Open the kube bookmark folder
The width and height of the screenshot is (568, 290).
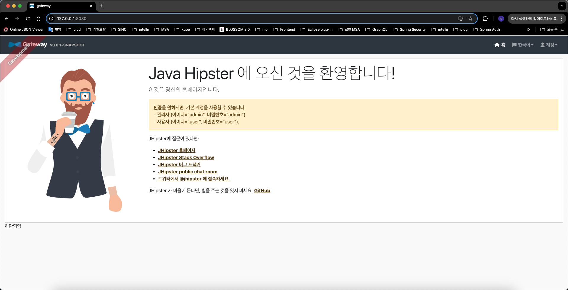point(182,30)
